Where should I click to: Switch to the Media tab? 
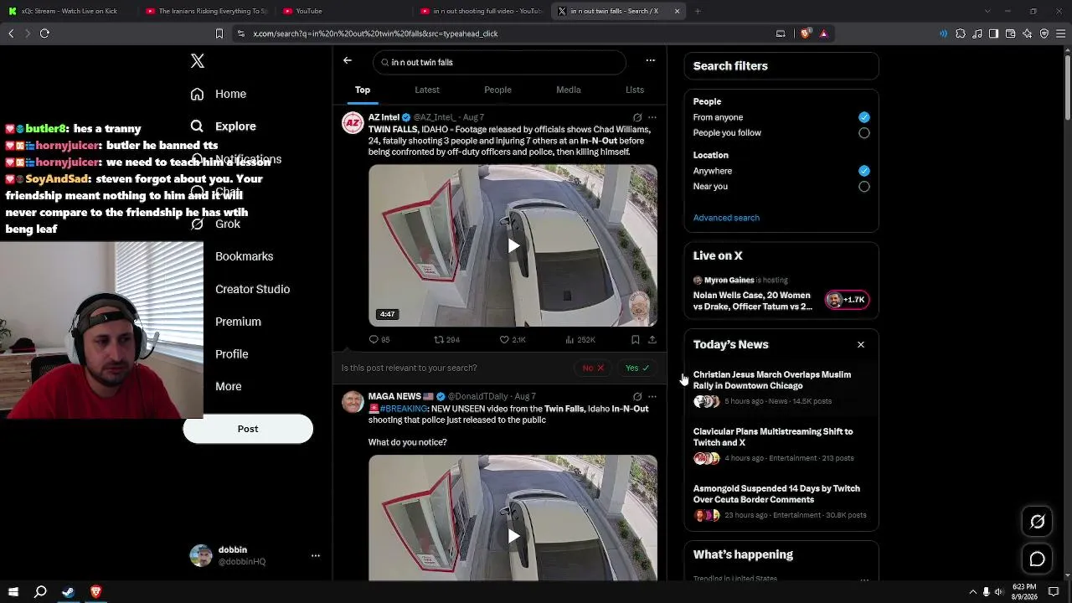tap(569, 90)
